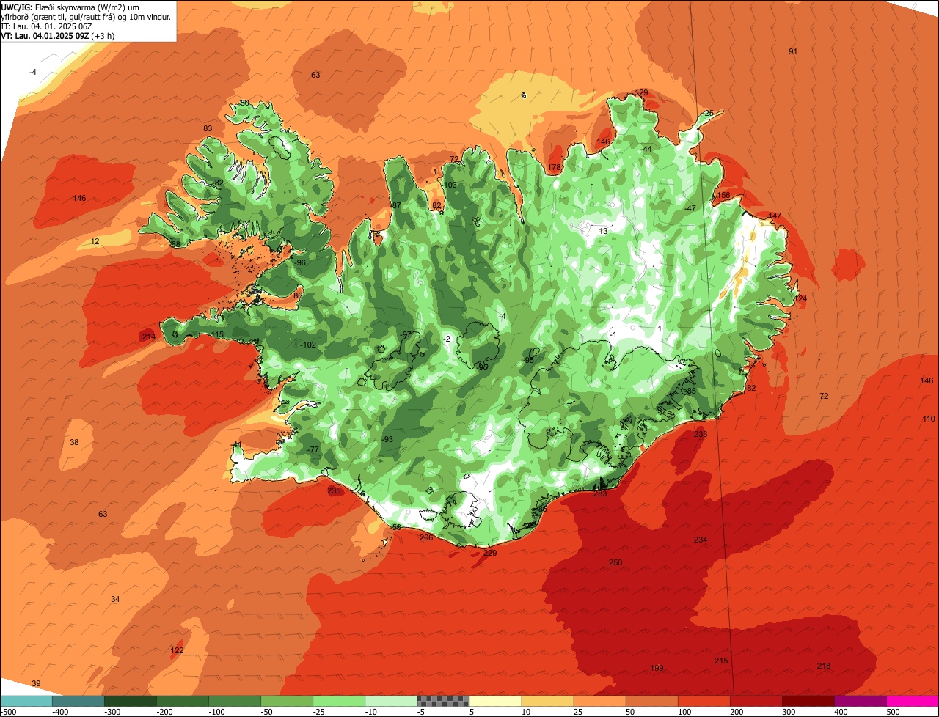The width and height of the screenshot is (939, 717).
Task: Click the 178 value on the north coast
Action: pos(554,168)
